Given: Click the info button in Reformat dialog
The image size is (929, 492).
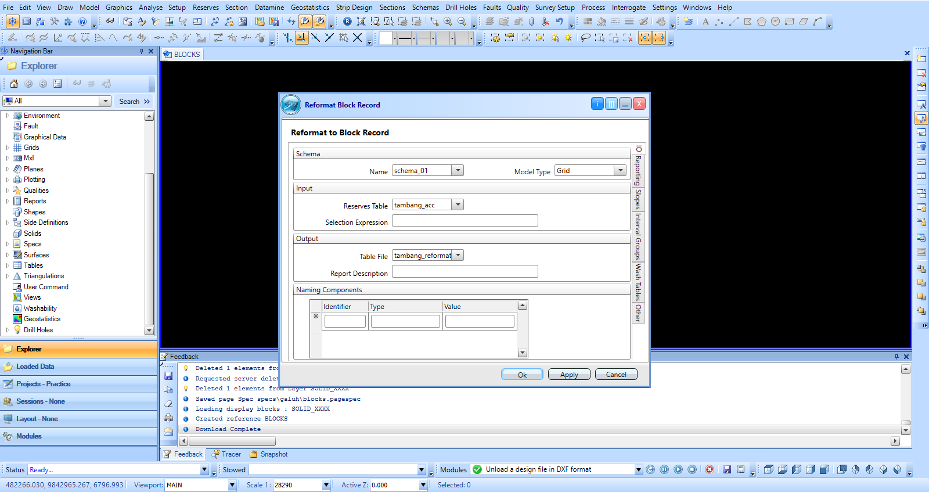Looking at the screenshot, I should 597,104.
